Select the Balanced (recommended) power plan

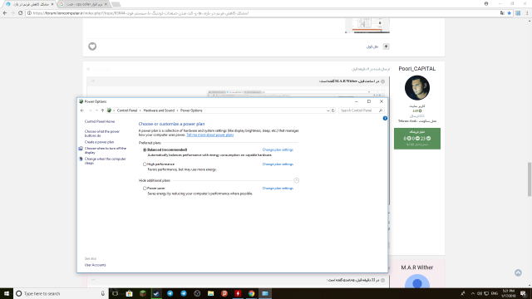point(145,149)
